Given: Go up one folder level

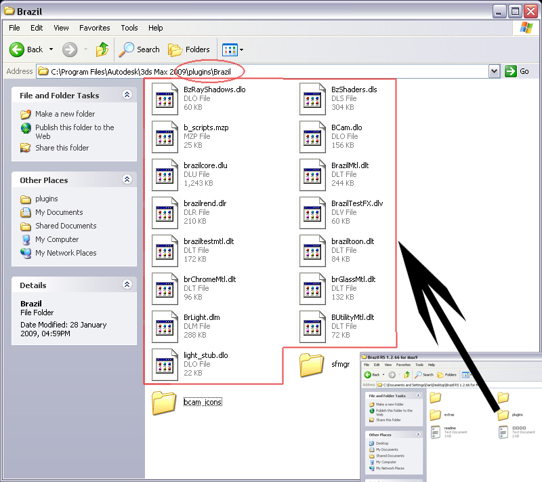Looking at the screenshot, I should (102, 49).
